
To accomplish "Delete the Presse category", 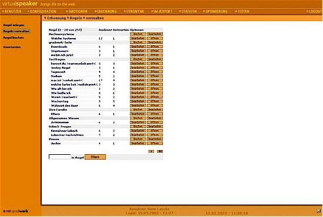I will (x=138, y=139).
